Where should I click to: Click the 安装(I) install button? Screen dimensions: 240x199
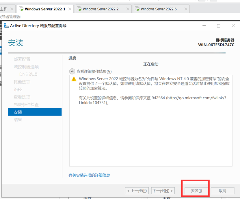196,191
